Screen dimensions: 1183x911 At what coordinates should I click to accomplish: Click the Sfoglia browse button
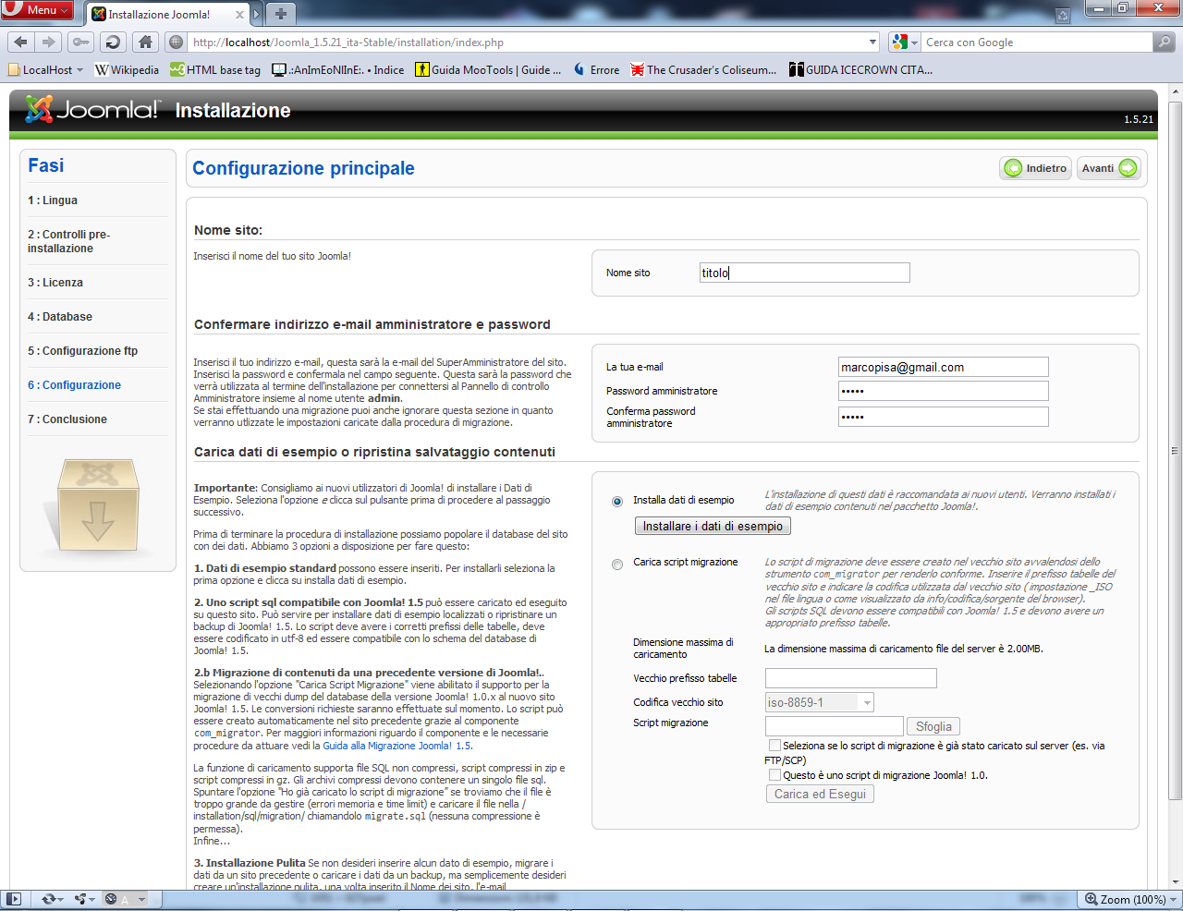[x=933, y=726]
